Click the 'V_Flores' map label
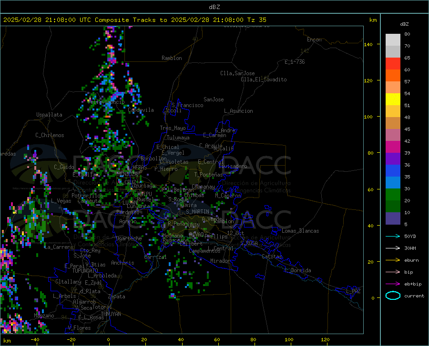Image resolution: width=429 pixels, height=346 pixels. click(x=79, y=328)
